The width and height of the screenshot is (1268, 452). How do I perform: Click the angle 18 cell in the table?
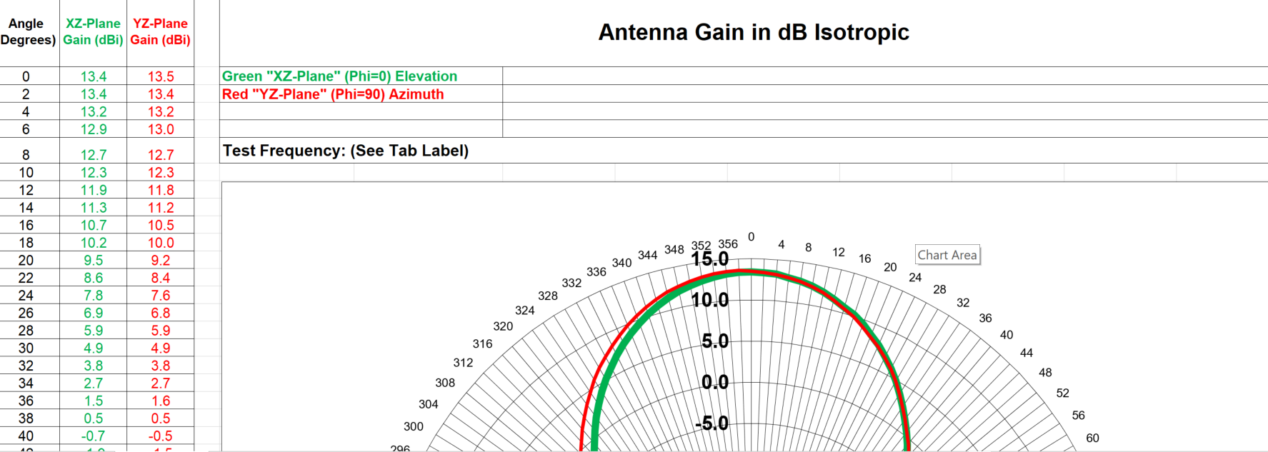tap(29, 243)
